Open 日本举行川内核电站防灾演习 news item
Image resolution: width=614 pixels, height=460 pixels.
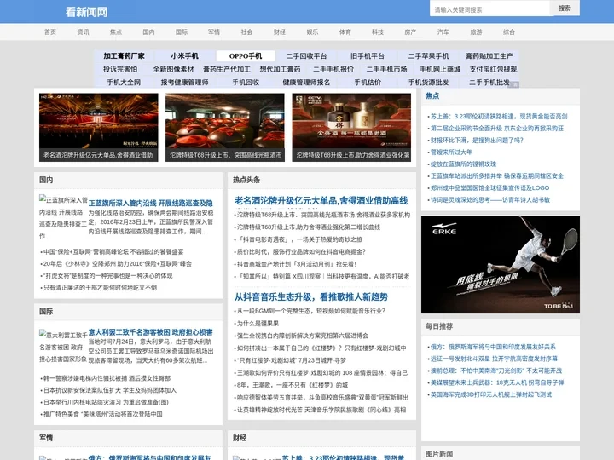pyautogui.click(x=106, y=402)
